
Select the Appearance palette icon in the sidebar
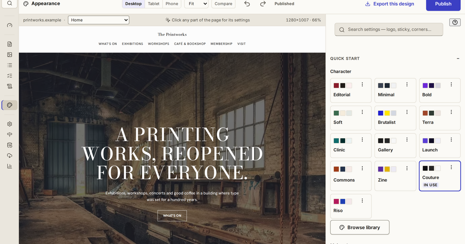pos(10,105)
